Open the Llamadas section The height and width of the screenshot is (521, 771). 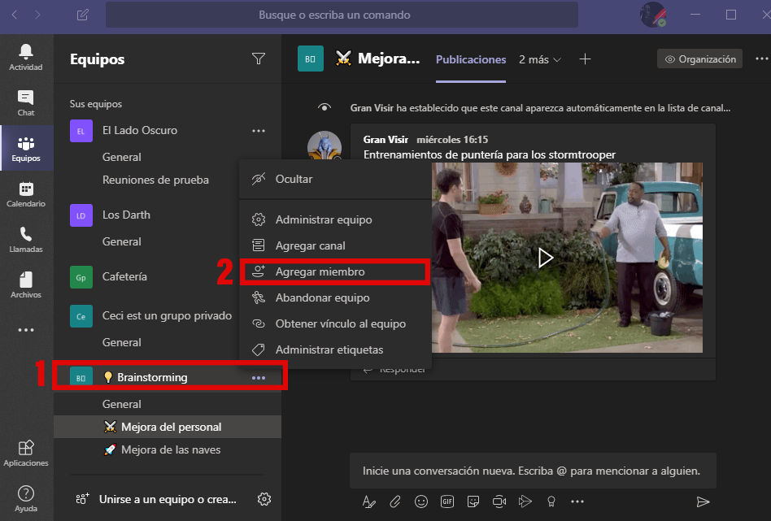pos(26,241)
